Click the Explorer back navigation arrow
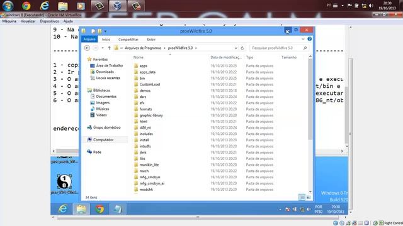This screenshot has height=226, width=403. click(x=87, y=48)
